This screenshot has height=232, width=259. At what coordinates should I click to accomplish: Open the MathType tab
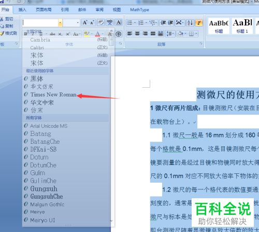[139, 10]
